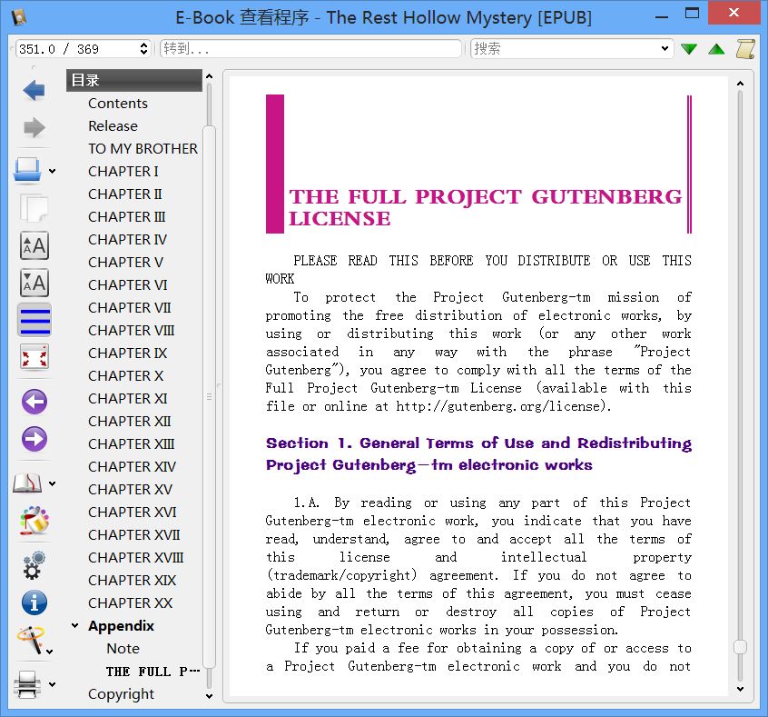Open dropdown arrow next to lookup wand icon
The image size is (768, 717).
pyautogui.click(x=49, y=652)
